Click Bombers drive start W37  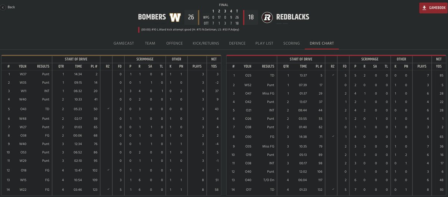pos(23,74)
